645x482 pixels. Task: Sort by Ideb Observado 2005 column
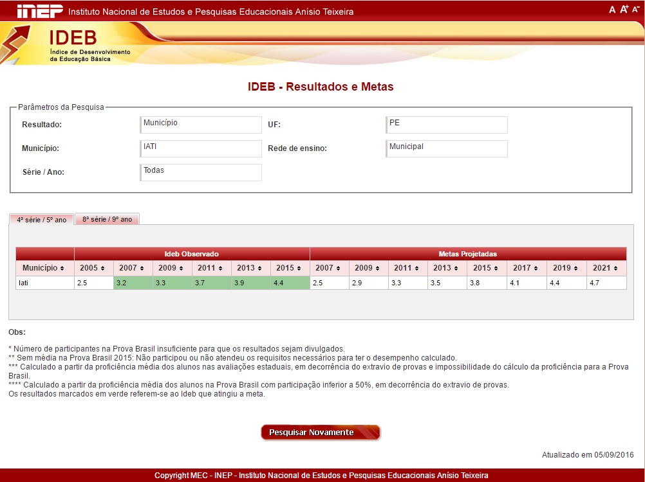[x=94, y=268]
